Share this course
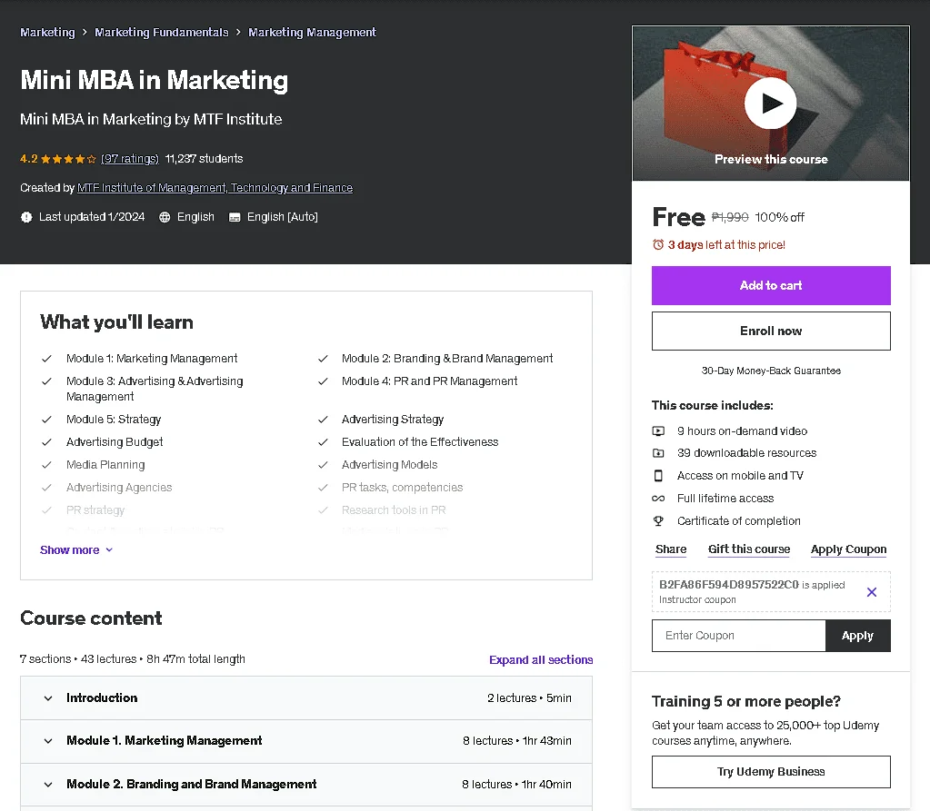 coord(671,549)
